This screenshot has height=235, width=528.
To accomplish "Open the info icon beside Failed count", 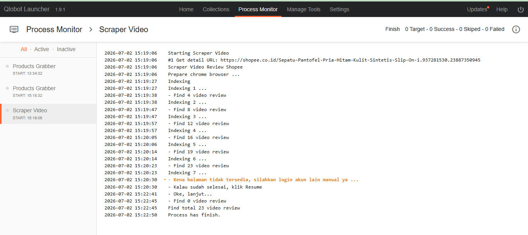I will coord(516,29).
